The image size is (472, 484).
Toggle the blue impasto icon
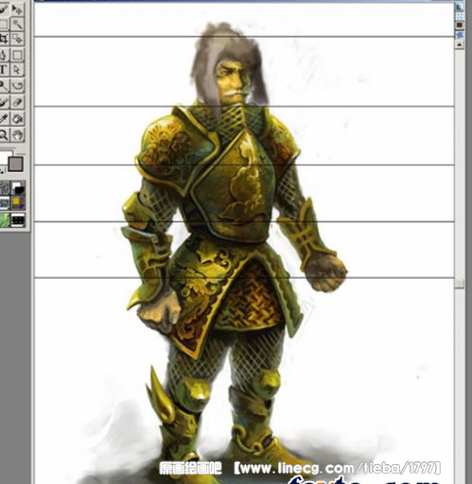point(460,35)
